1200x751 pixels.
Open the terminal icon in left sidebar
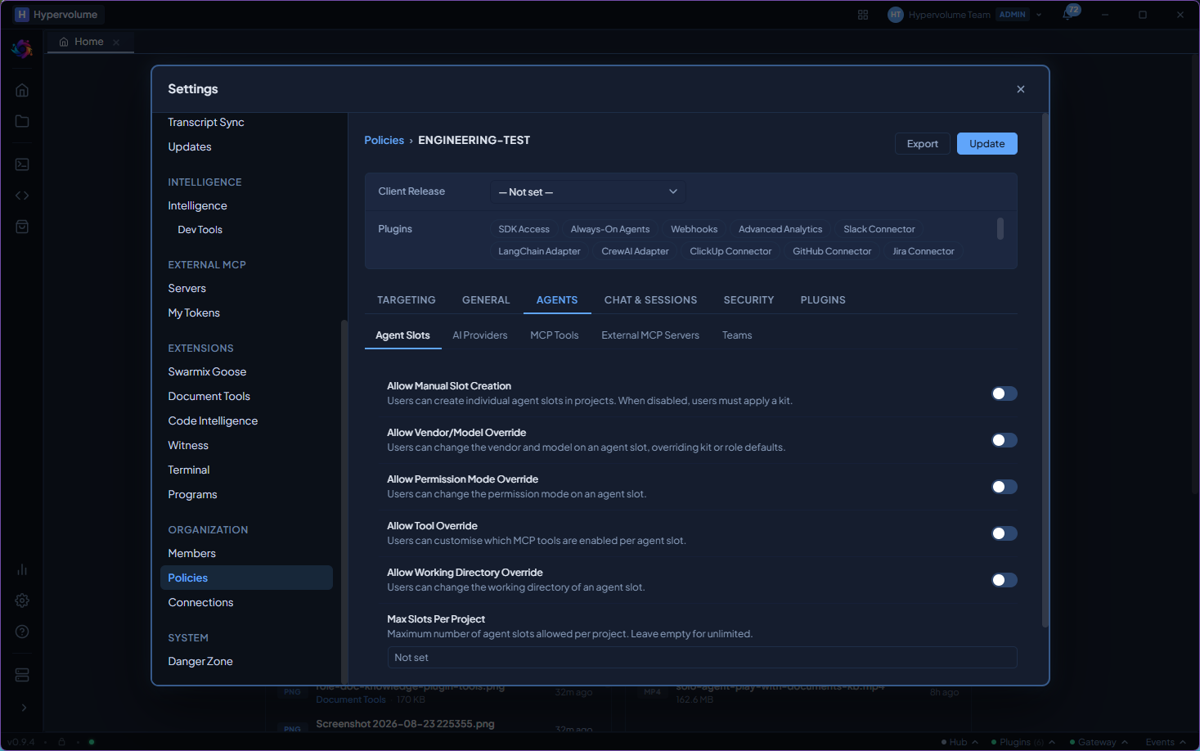tap(22, 164)
